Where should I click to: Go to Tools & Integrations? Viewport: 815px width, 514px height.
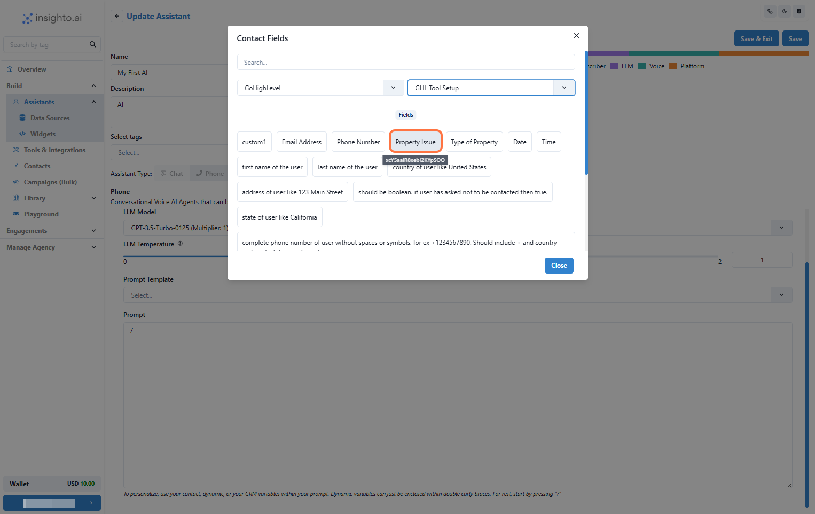click(54, 150)
